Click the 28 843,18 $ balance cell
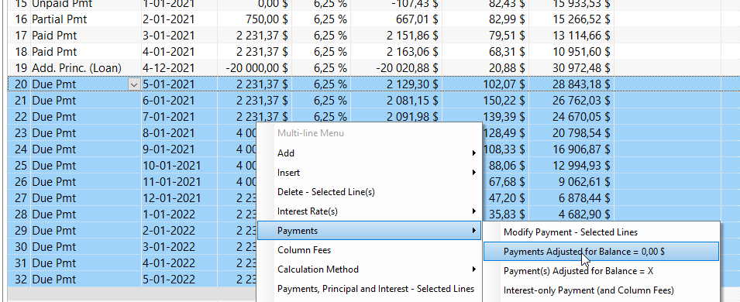This screenshot has width=740, height=302. coord(581,84)
